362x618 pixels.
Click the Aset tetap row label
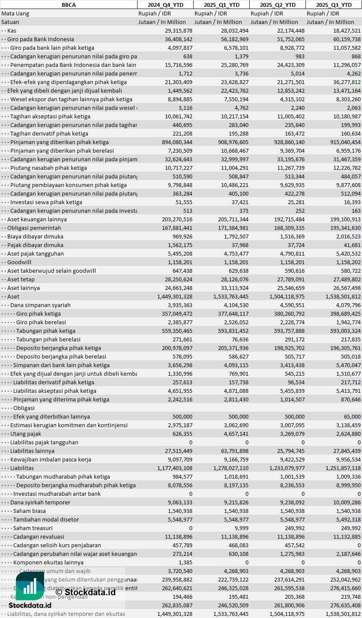[21, 279]
